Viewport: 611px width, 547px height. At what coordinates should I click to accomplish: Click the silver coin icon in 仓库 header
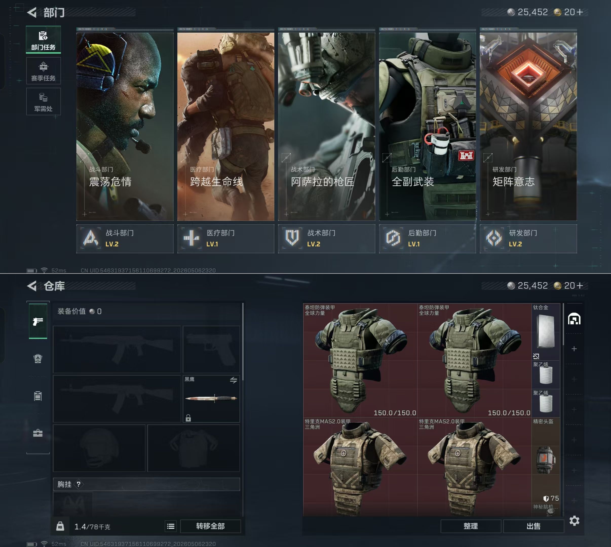coord(511,285)
